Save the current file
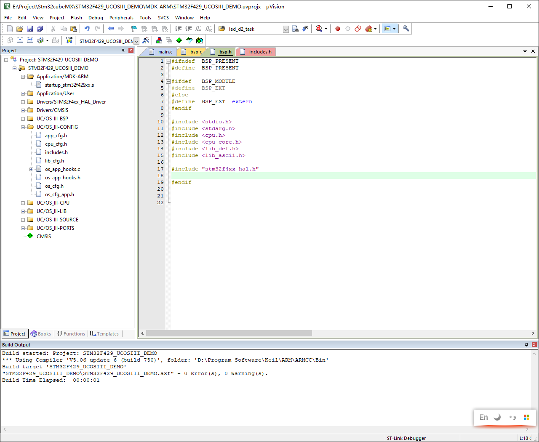Viewport: 539px width, 442px height. pos(30,29)
